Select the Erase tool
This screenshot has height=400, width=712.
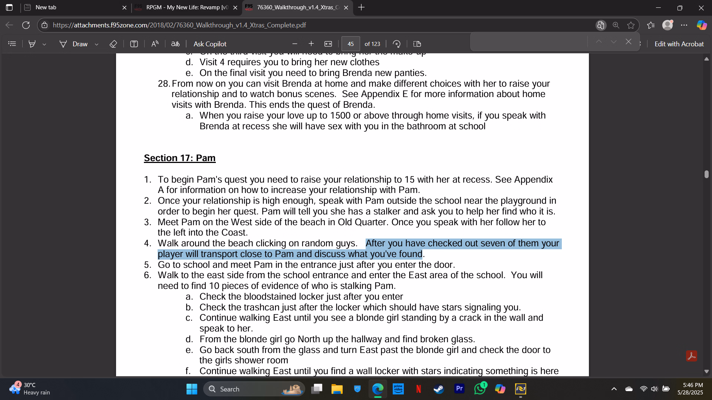tap(113, 44)
